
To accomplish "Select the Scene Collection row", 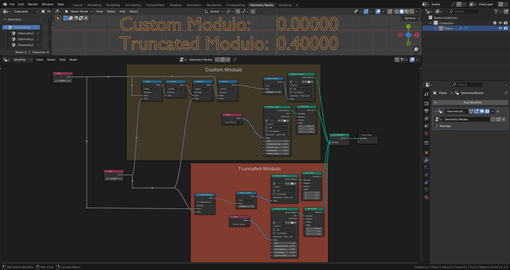I will tap(466, 18).
